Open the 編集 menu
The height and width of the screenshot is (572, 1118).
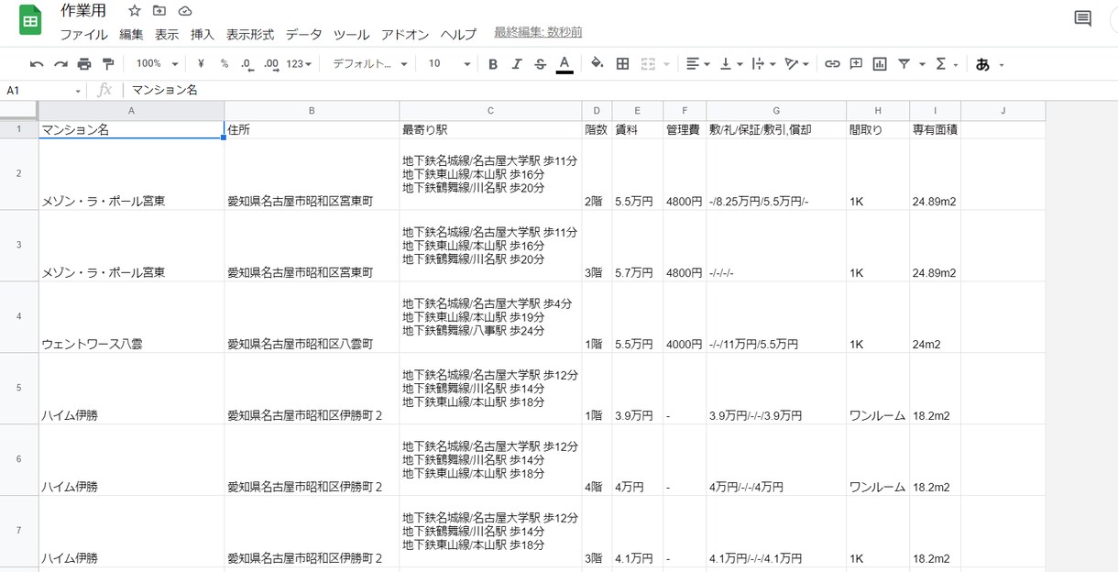[x=131, y=34]
